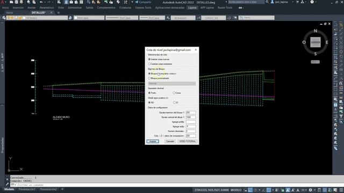
Task: Click the 'Agregar prefijo' input field
Action: (x=191, y=122)
